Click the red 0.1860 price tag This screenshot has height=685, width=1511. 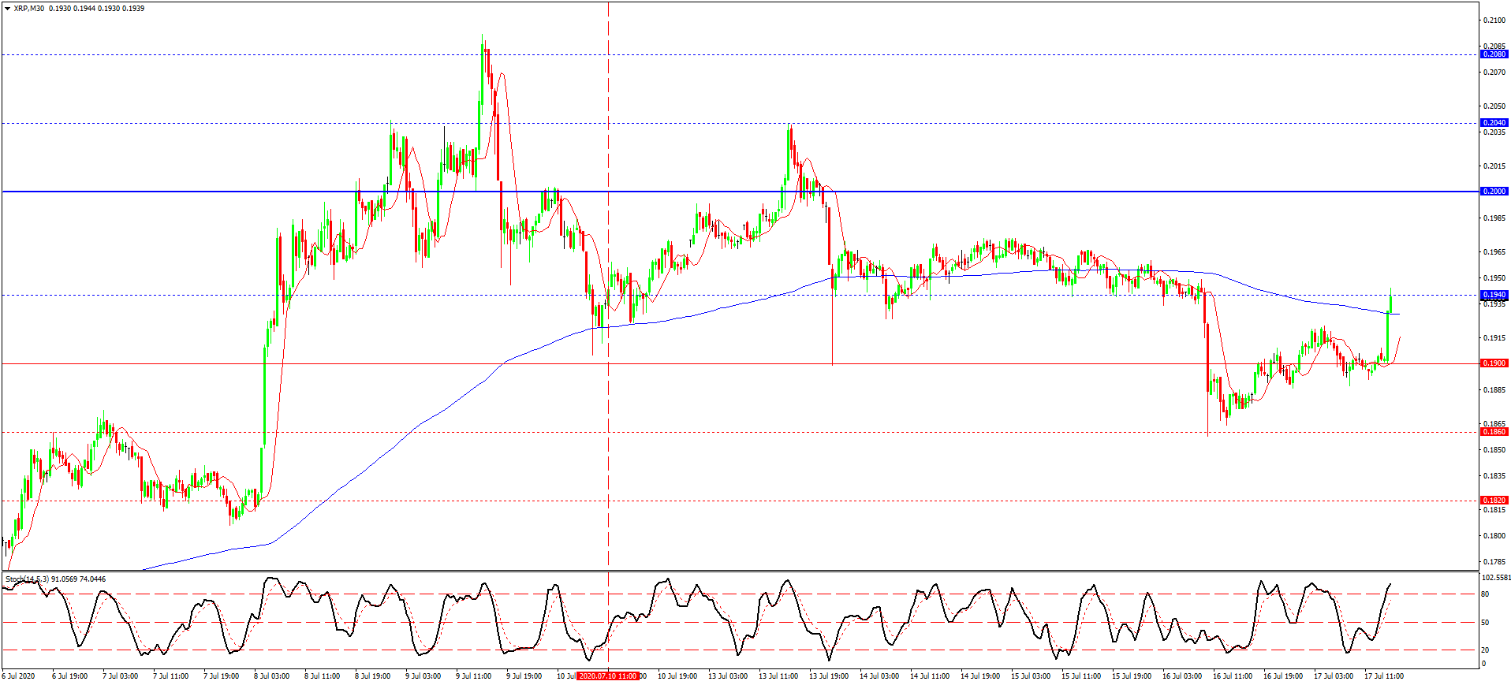tap(1494, 432)
